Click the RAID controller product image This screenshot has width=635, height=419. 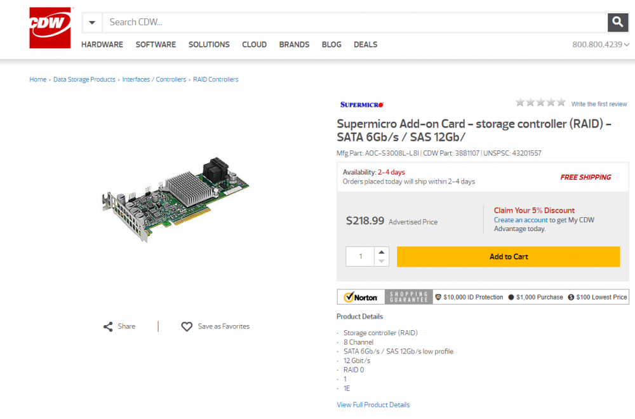[175, 199]
